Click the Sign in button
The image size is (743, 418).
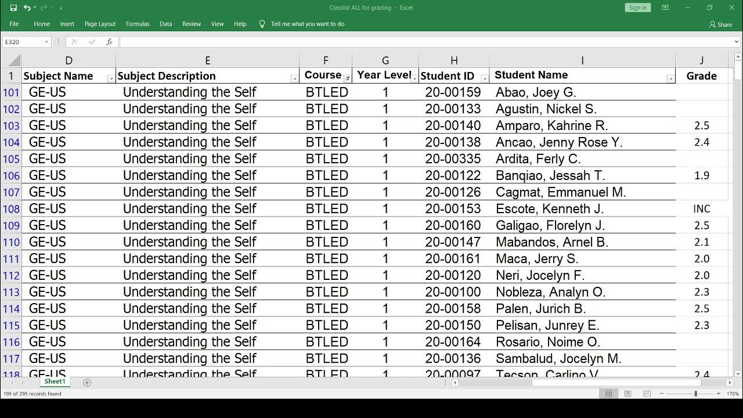click(x=637, y=8)
